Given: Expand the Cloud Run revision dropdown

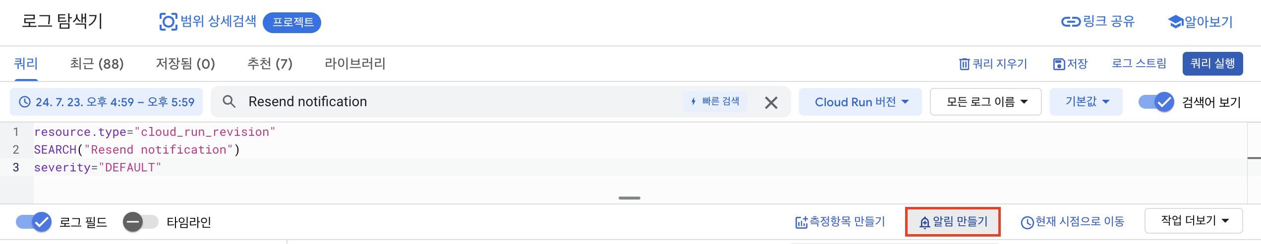Looking at the screenshot, I should (860, 102).
